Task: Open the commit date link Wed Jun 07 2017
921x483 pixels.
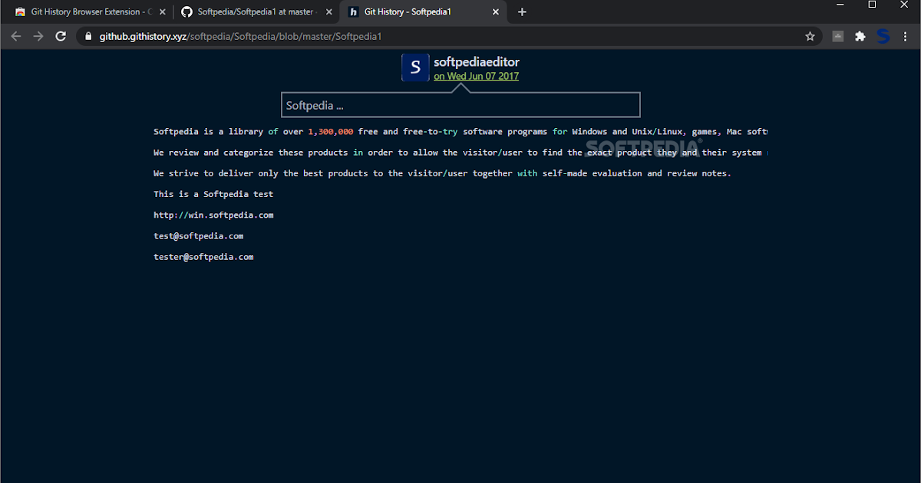Action: tap(476, 76)
